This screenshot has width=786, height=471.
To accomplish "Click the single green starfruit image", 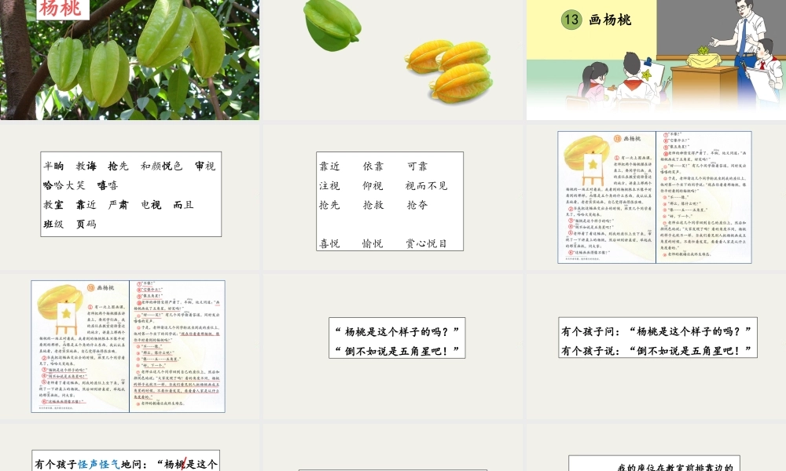I will pos(332,26).
